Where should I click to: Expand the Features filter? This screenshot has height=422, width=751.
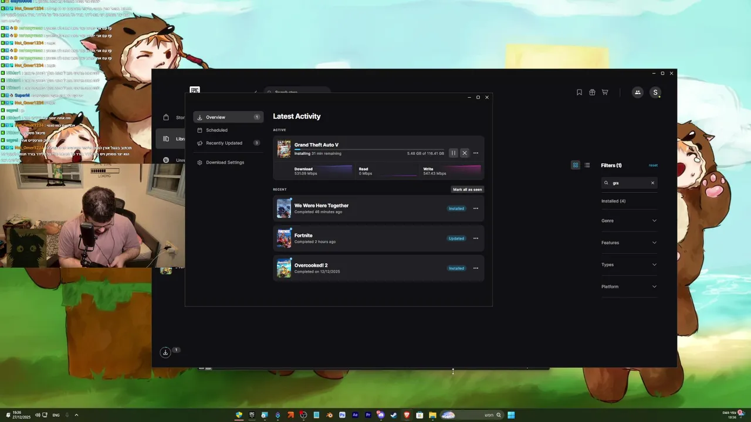pyautogui.click(x=629, y=243)
